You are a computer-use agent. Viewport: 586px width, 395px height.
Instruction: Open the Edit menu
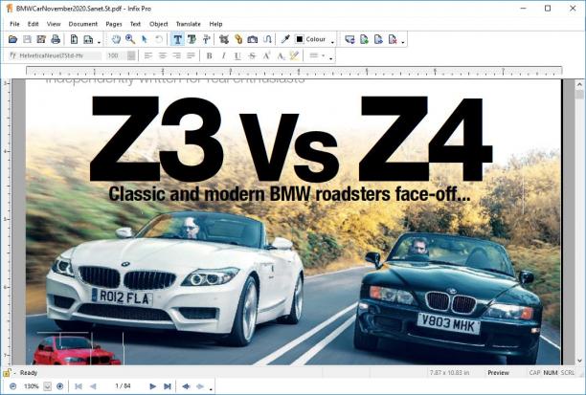tap(33, 24)
